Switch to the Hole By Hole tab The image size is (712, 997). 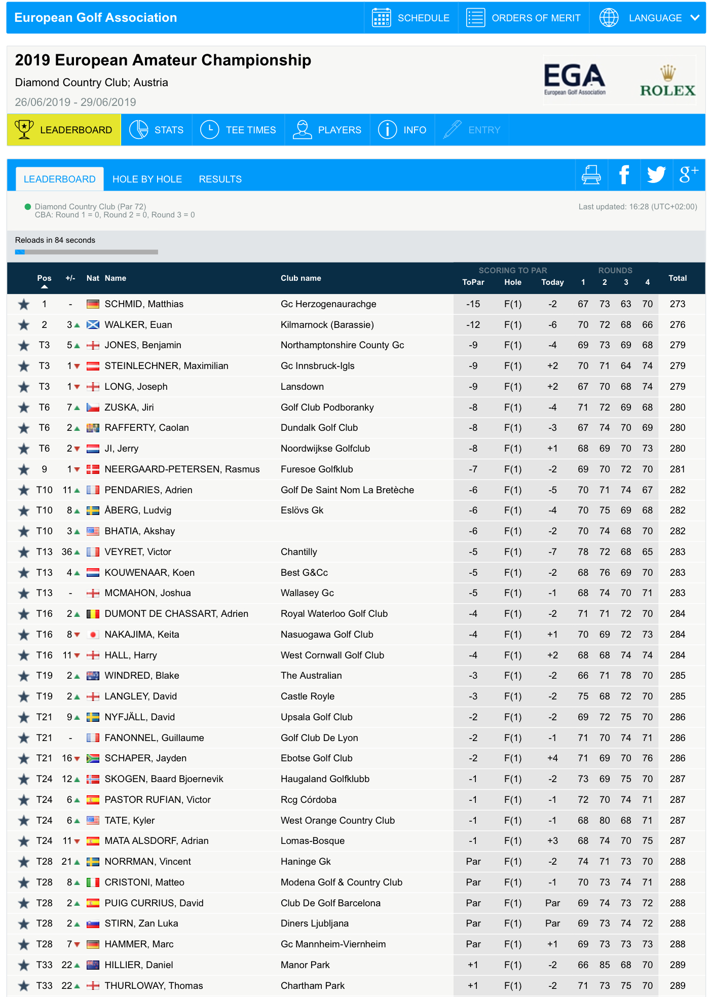pos(147,179)
